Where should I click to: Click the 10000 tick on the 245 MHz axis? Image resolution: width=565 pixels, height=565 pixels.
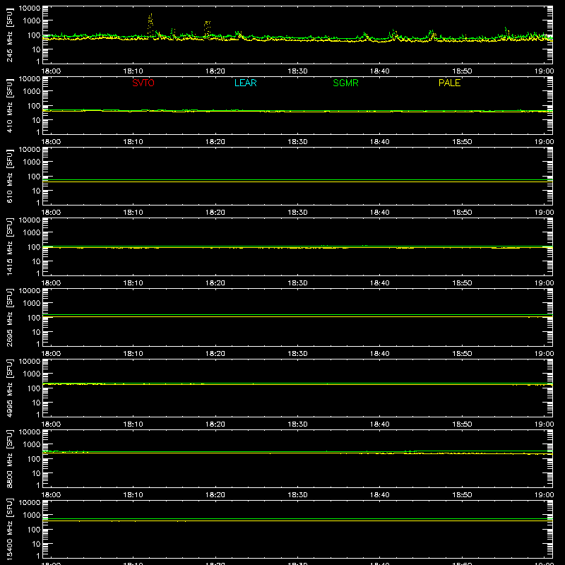[x=30, y=8]
